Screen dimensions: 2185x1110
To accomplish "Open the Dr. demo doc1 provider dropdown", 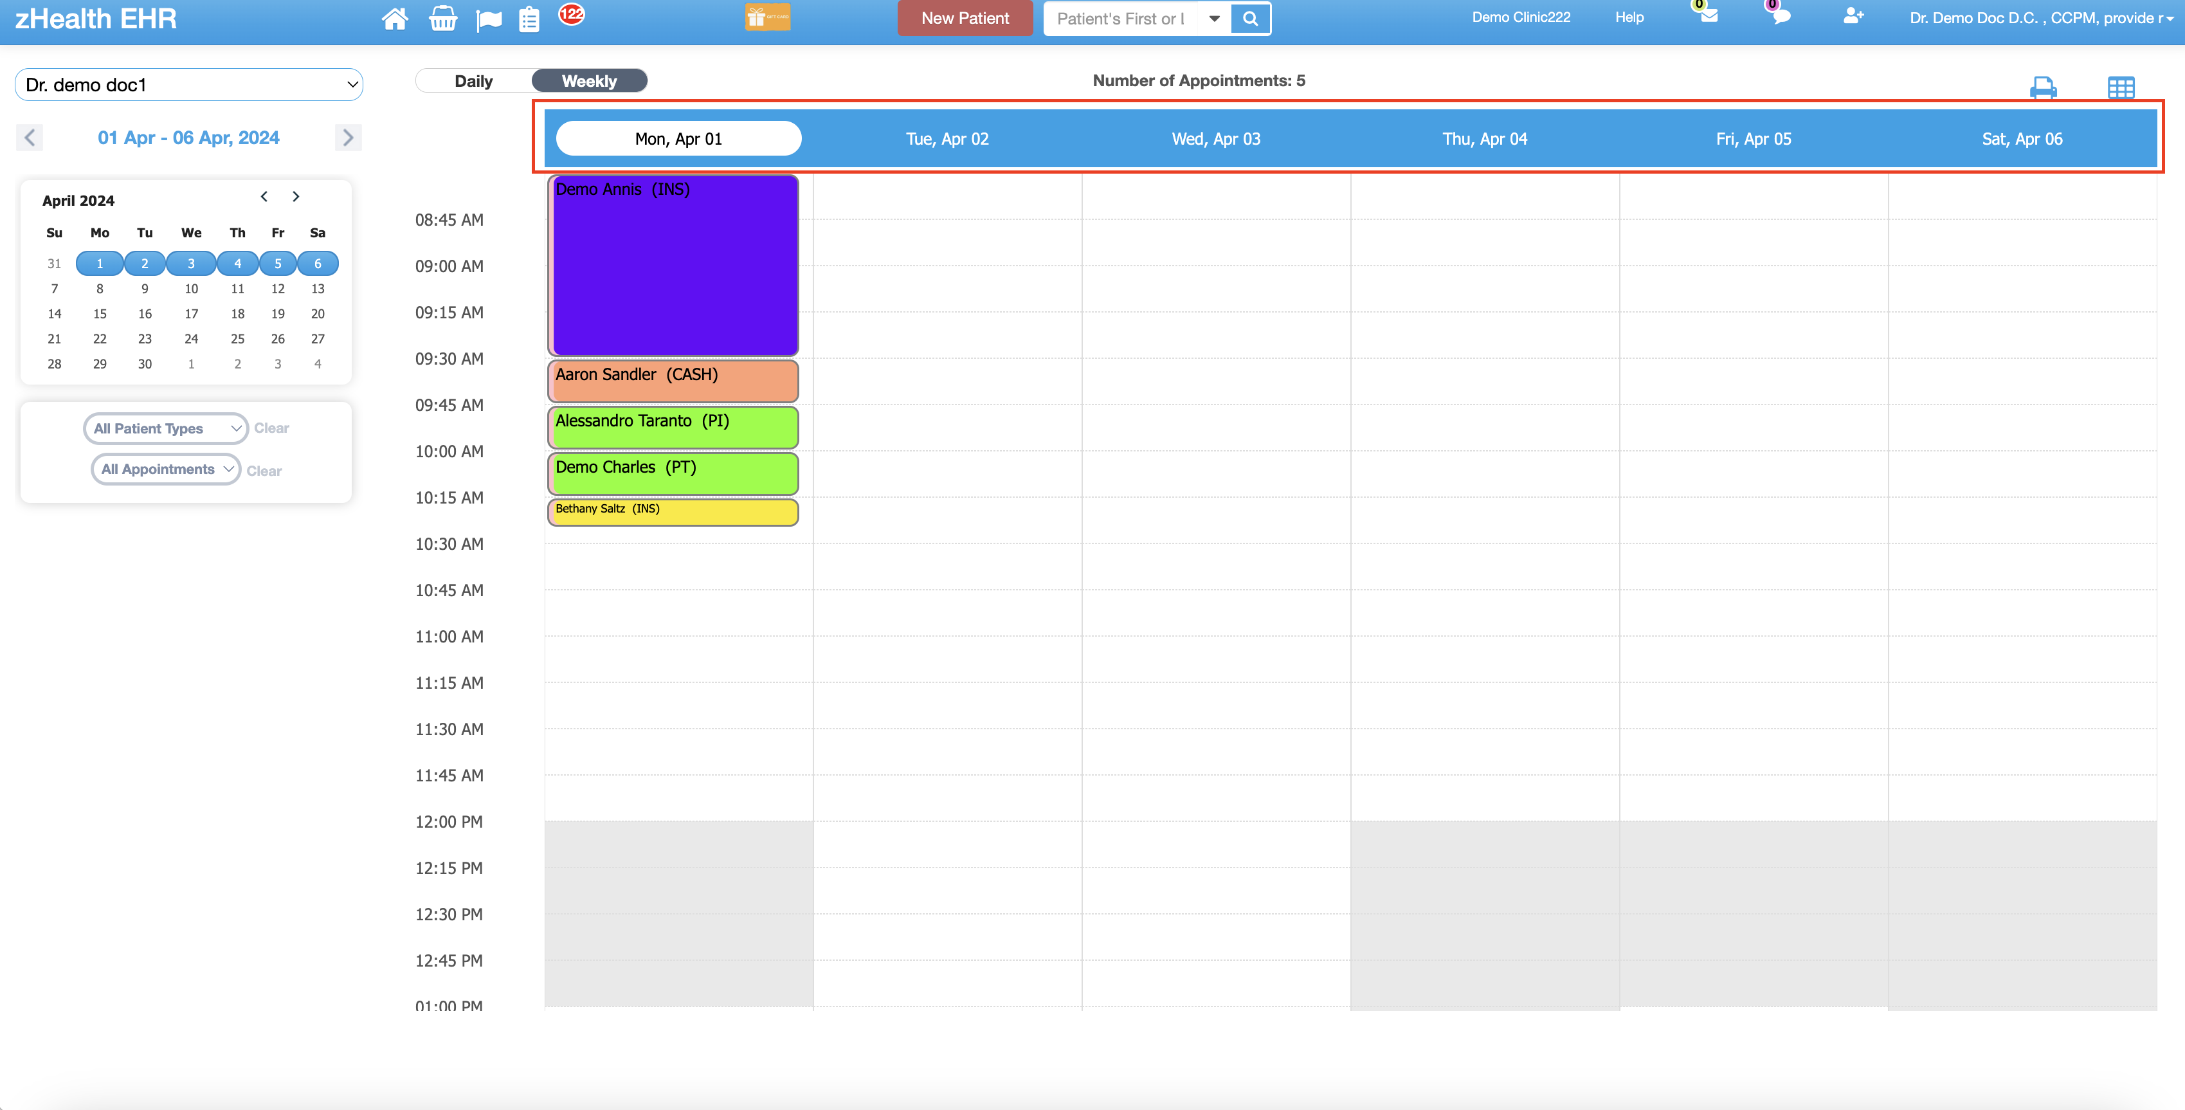I will coord(188,84).
